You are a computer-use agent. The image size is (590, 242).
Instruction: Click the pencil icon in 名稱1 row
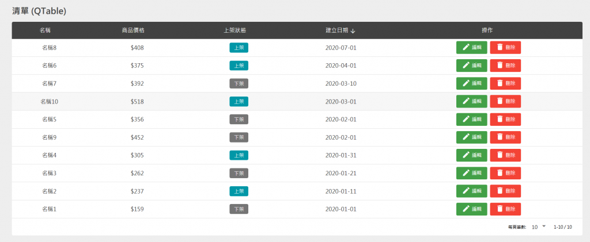coord(466,209)
